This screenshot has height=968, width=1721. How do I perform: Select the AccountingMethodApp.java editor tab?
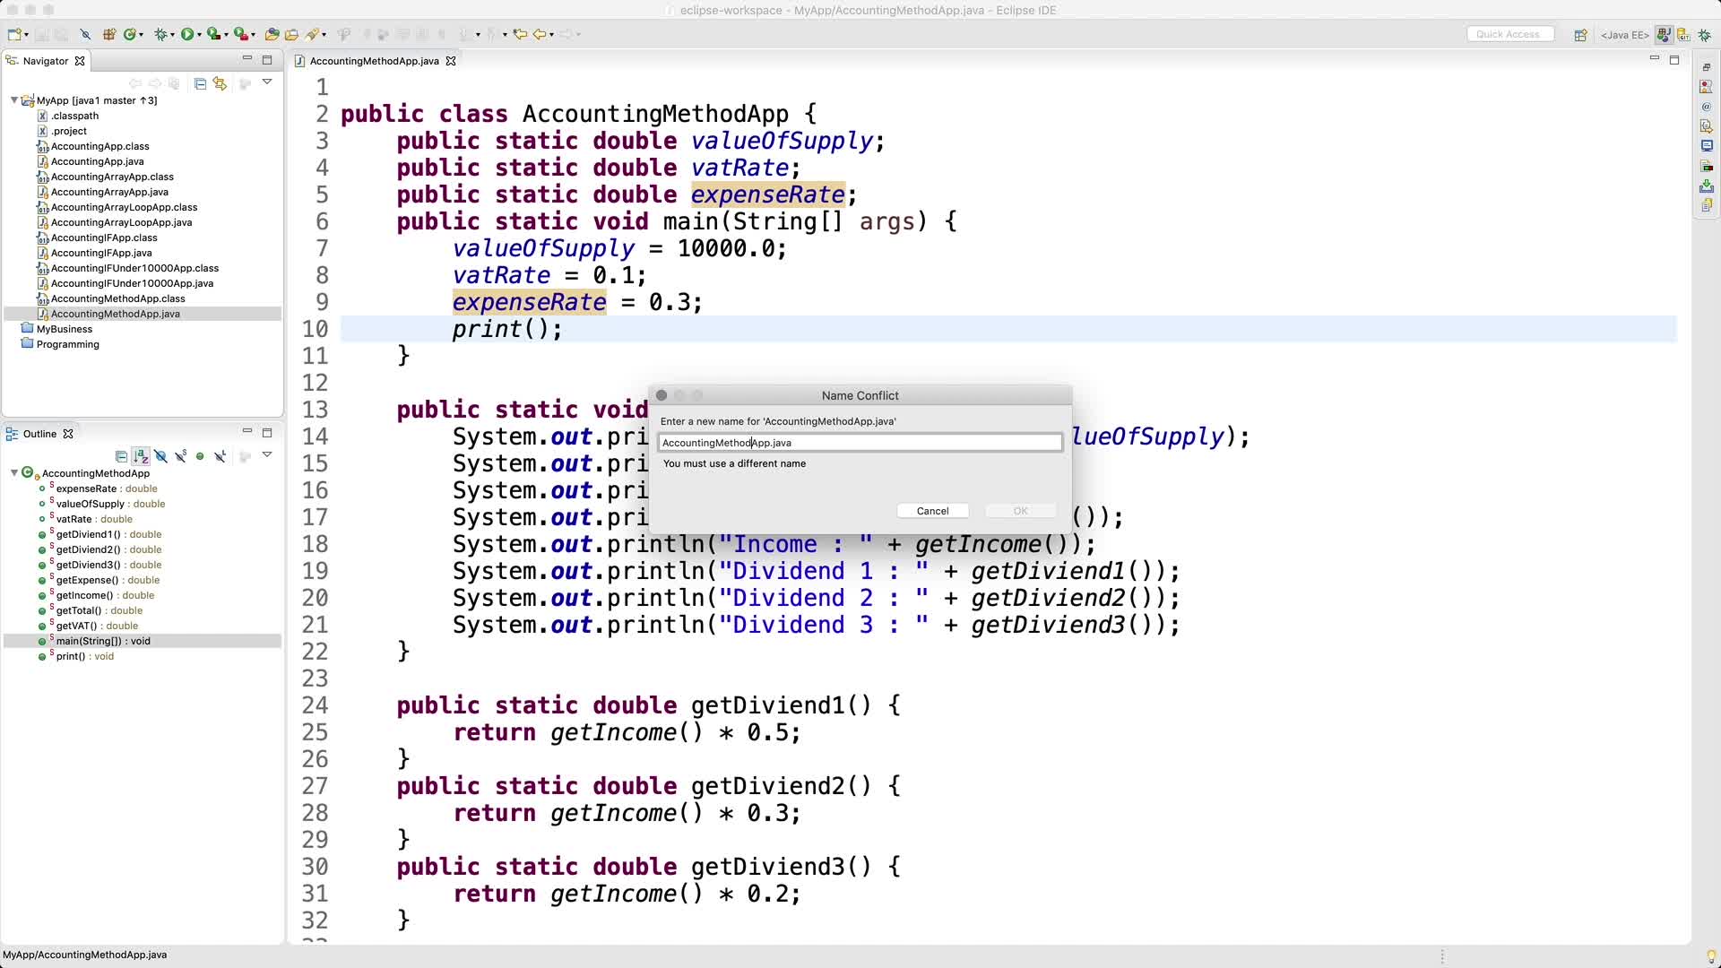pos(374,61)
